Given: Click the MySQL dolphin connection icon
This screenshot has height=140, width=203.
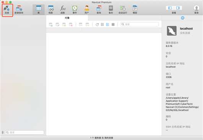Looking at the screenshot, I should pyautogui.click(x=172, y=31).
